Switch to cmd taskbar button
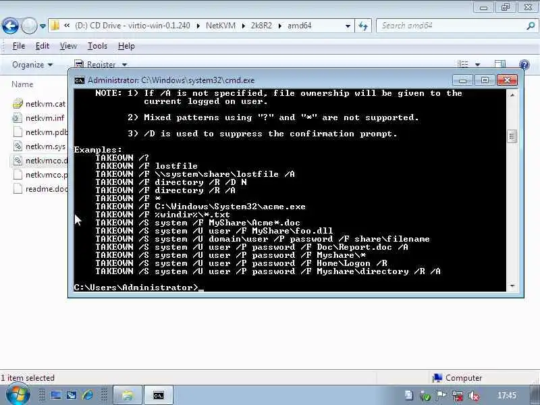Viewport: 540px width, 405px height. coord(158,396)
